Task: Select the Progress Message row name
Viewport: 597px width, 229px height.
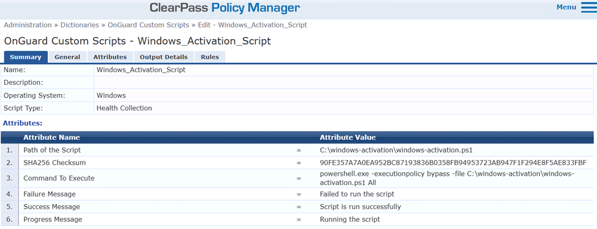Action: tap(53, 219)
